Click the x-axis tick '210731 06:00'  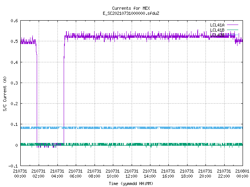[x=75, y=174]
